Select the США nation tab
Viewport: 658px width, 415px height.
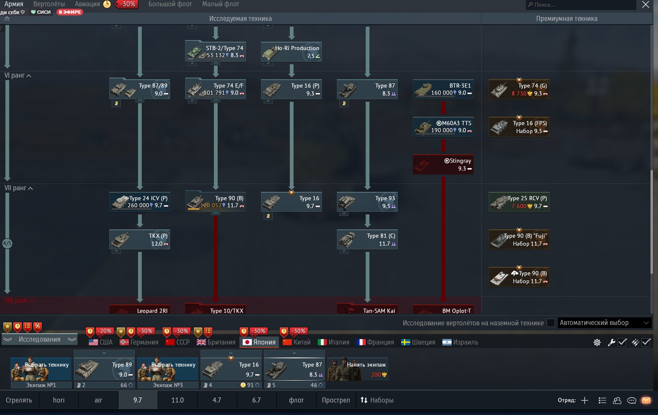pos(100,342)
